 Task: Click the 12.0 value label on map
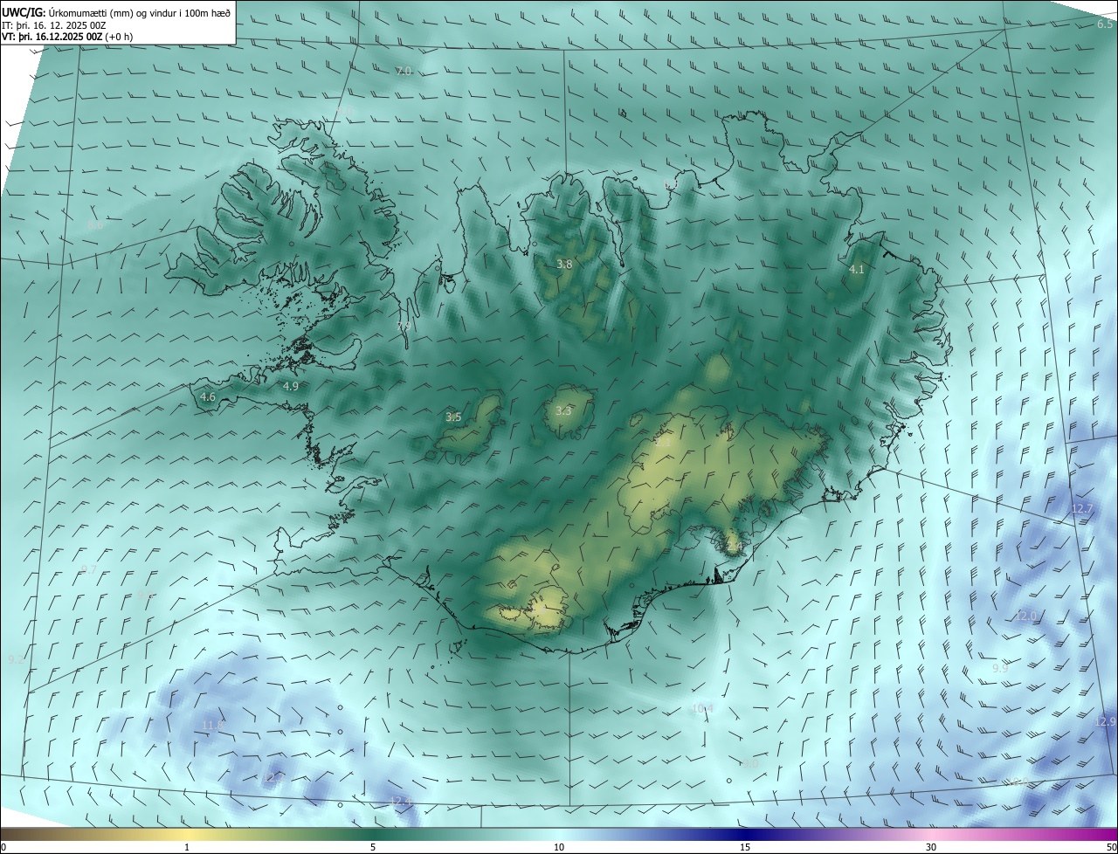click(x=1025, y=616)
